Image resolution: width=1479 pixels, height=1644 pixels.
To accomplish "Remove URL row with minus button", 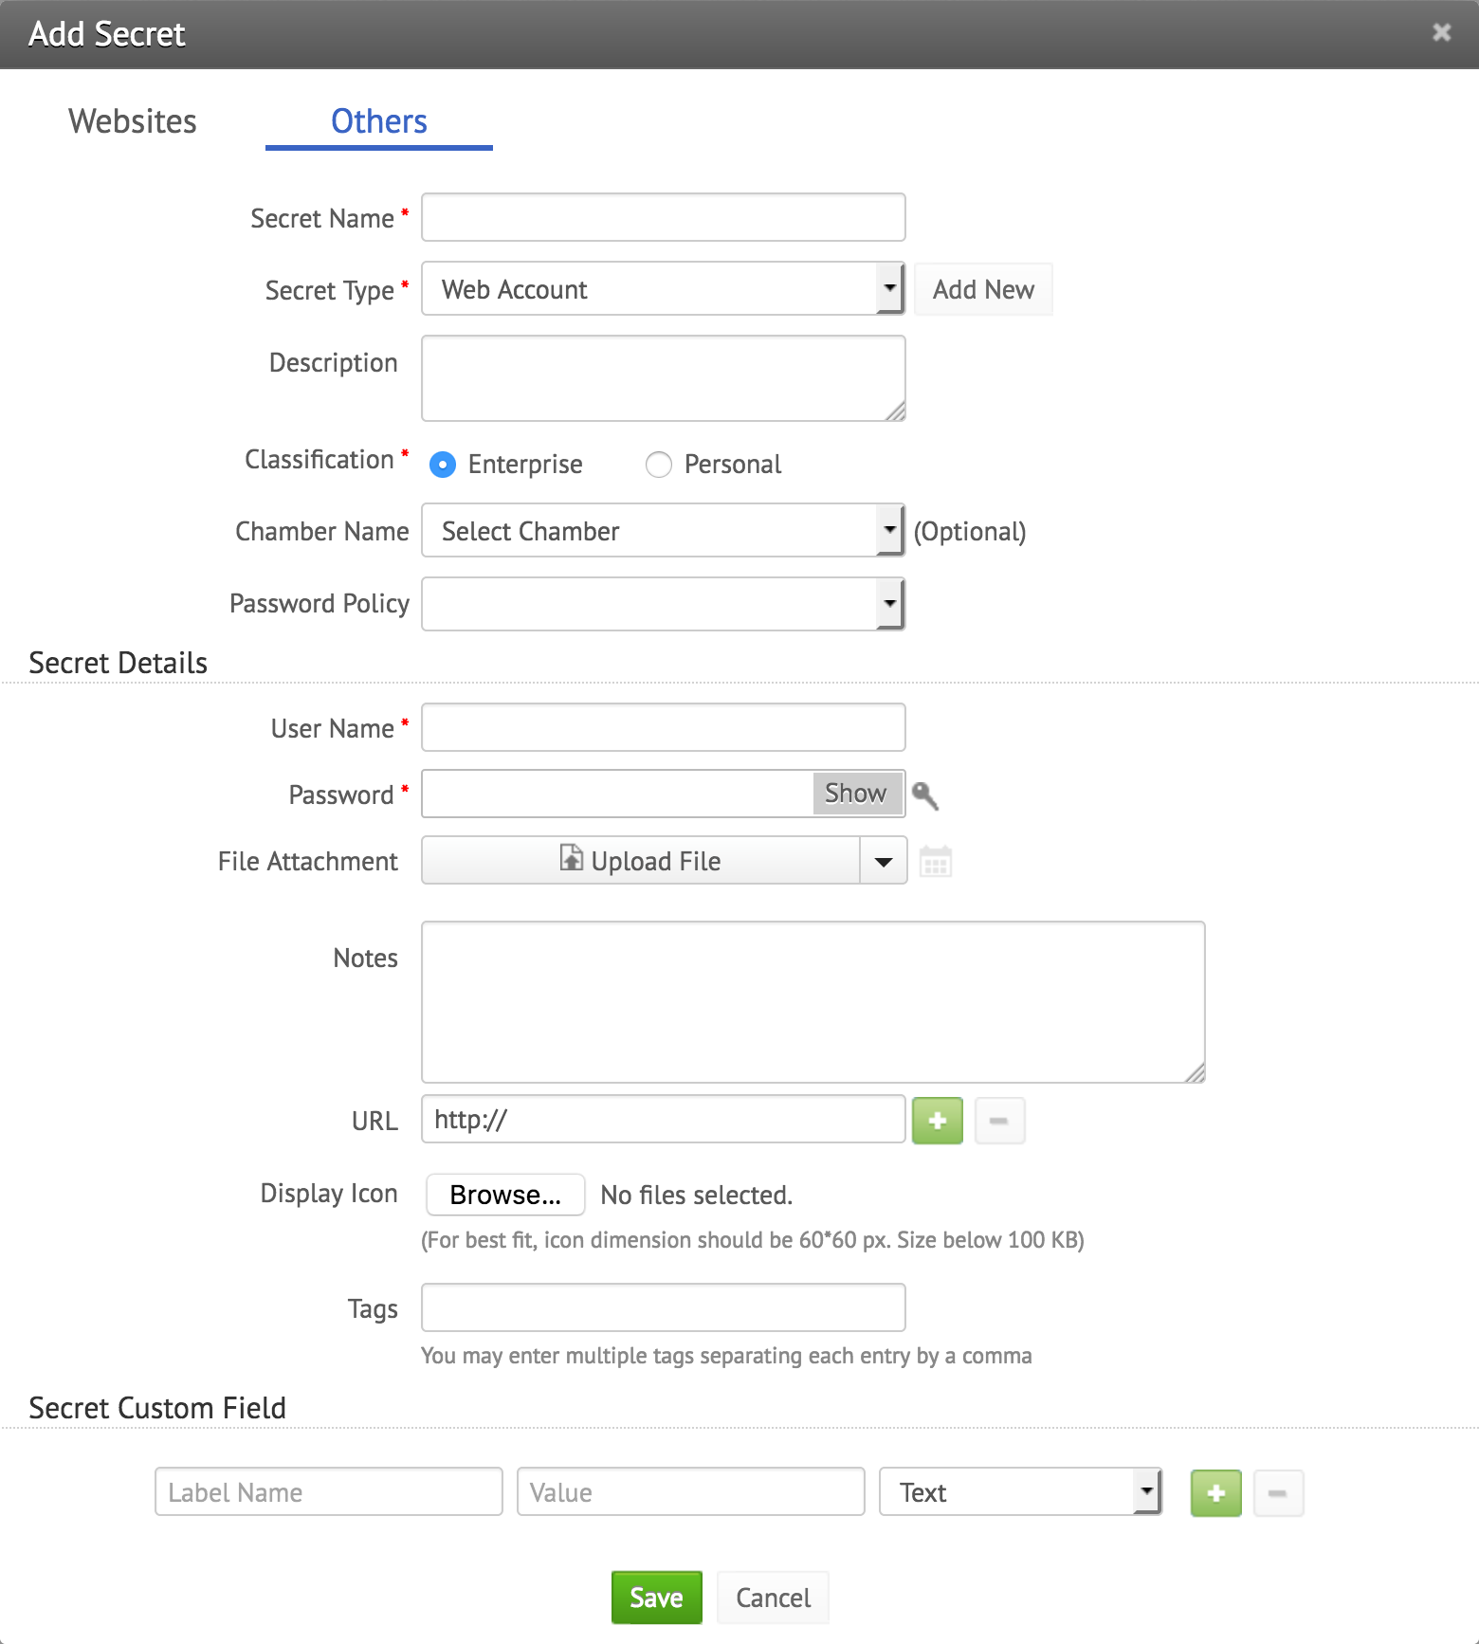I will point(999,1121).
